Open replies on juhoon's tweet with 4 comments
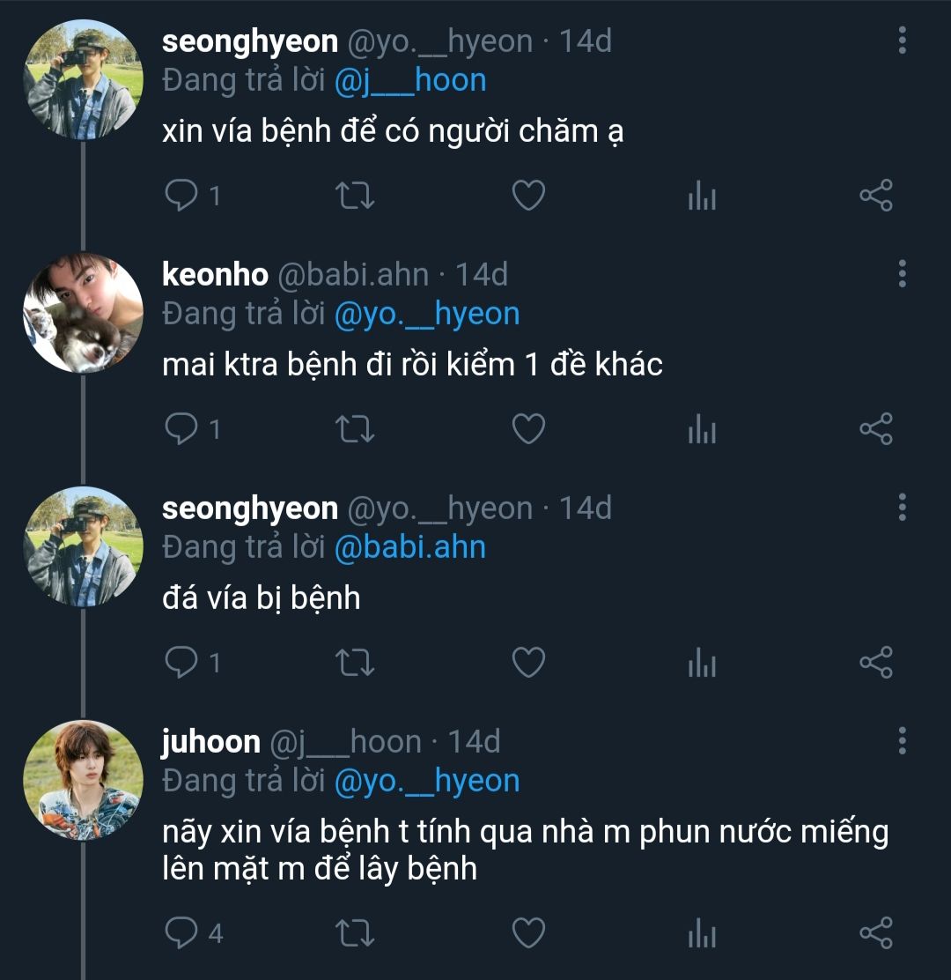The height and width of the screenshot is (980, 951). tap(182, 932)
